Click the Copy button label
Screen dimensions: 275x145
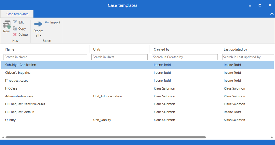[x=22, y=29]
